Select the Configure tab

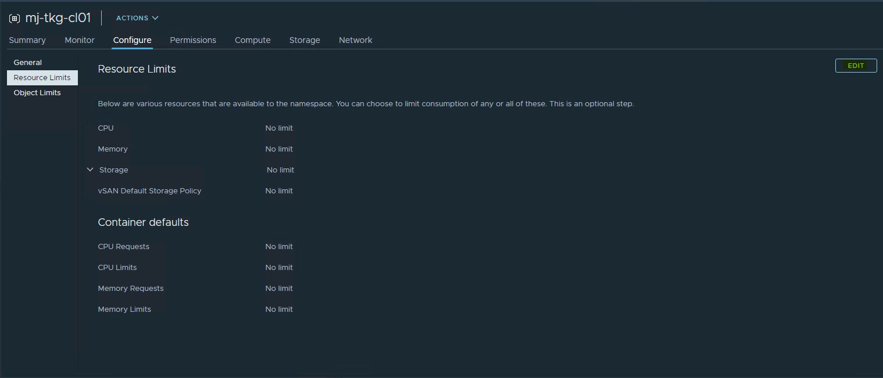point(132,40)
